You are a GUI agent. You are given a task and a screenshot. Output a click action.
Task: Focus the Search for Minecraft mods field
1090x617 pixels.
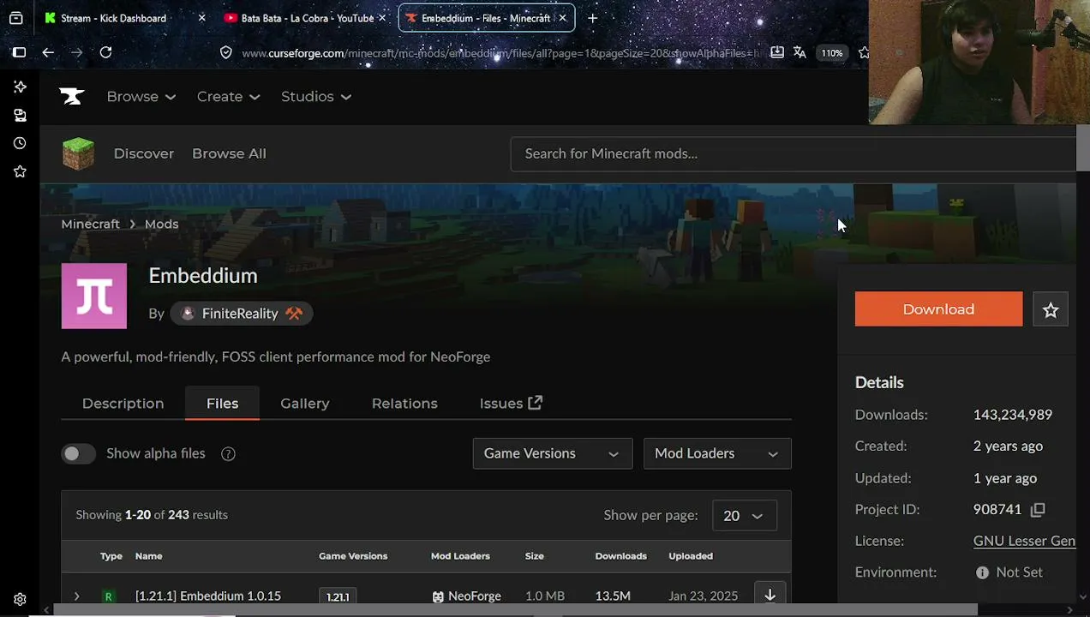coord(793,154)
